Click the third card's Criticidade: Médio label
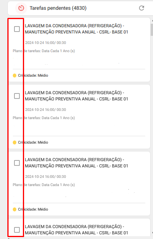 33,209
